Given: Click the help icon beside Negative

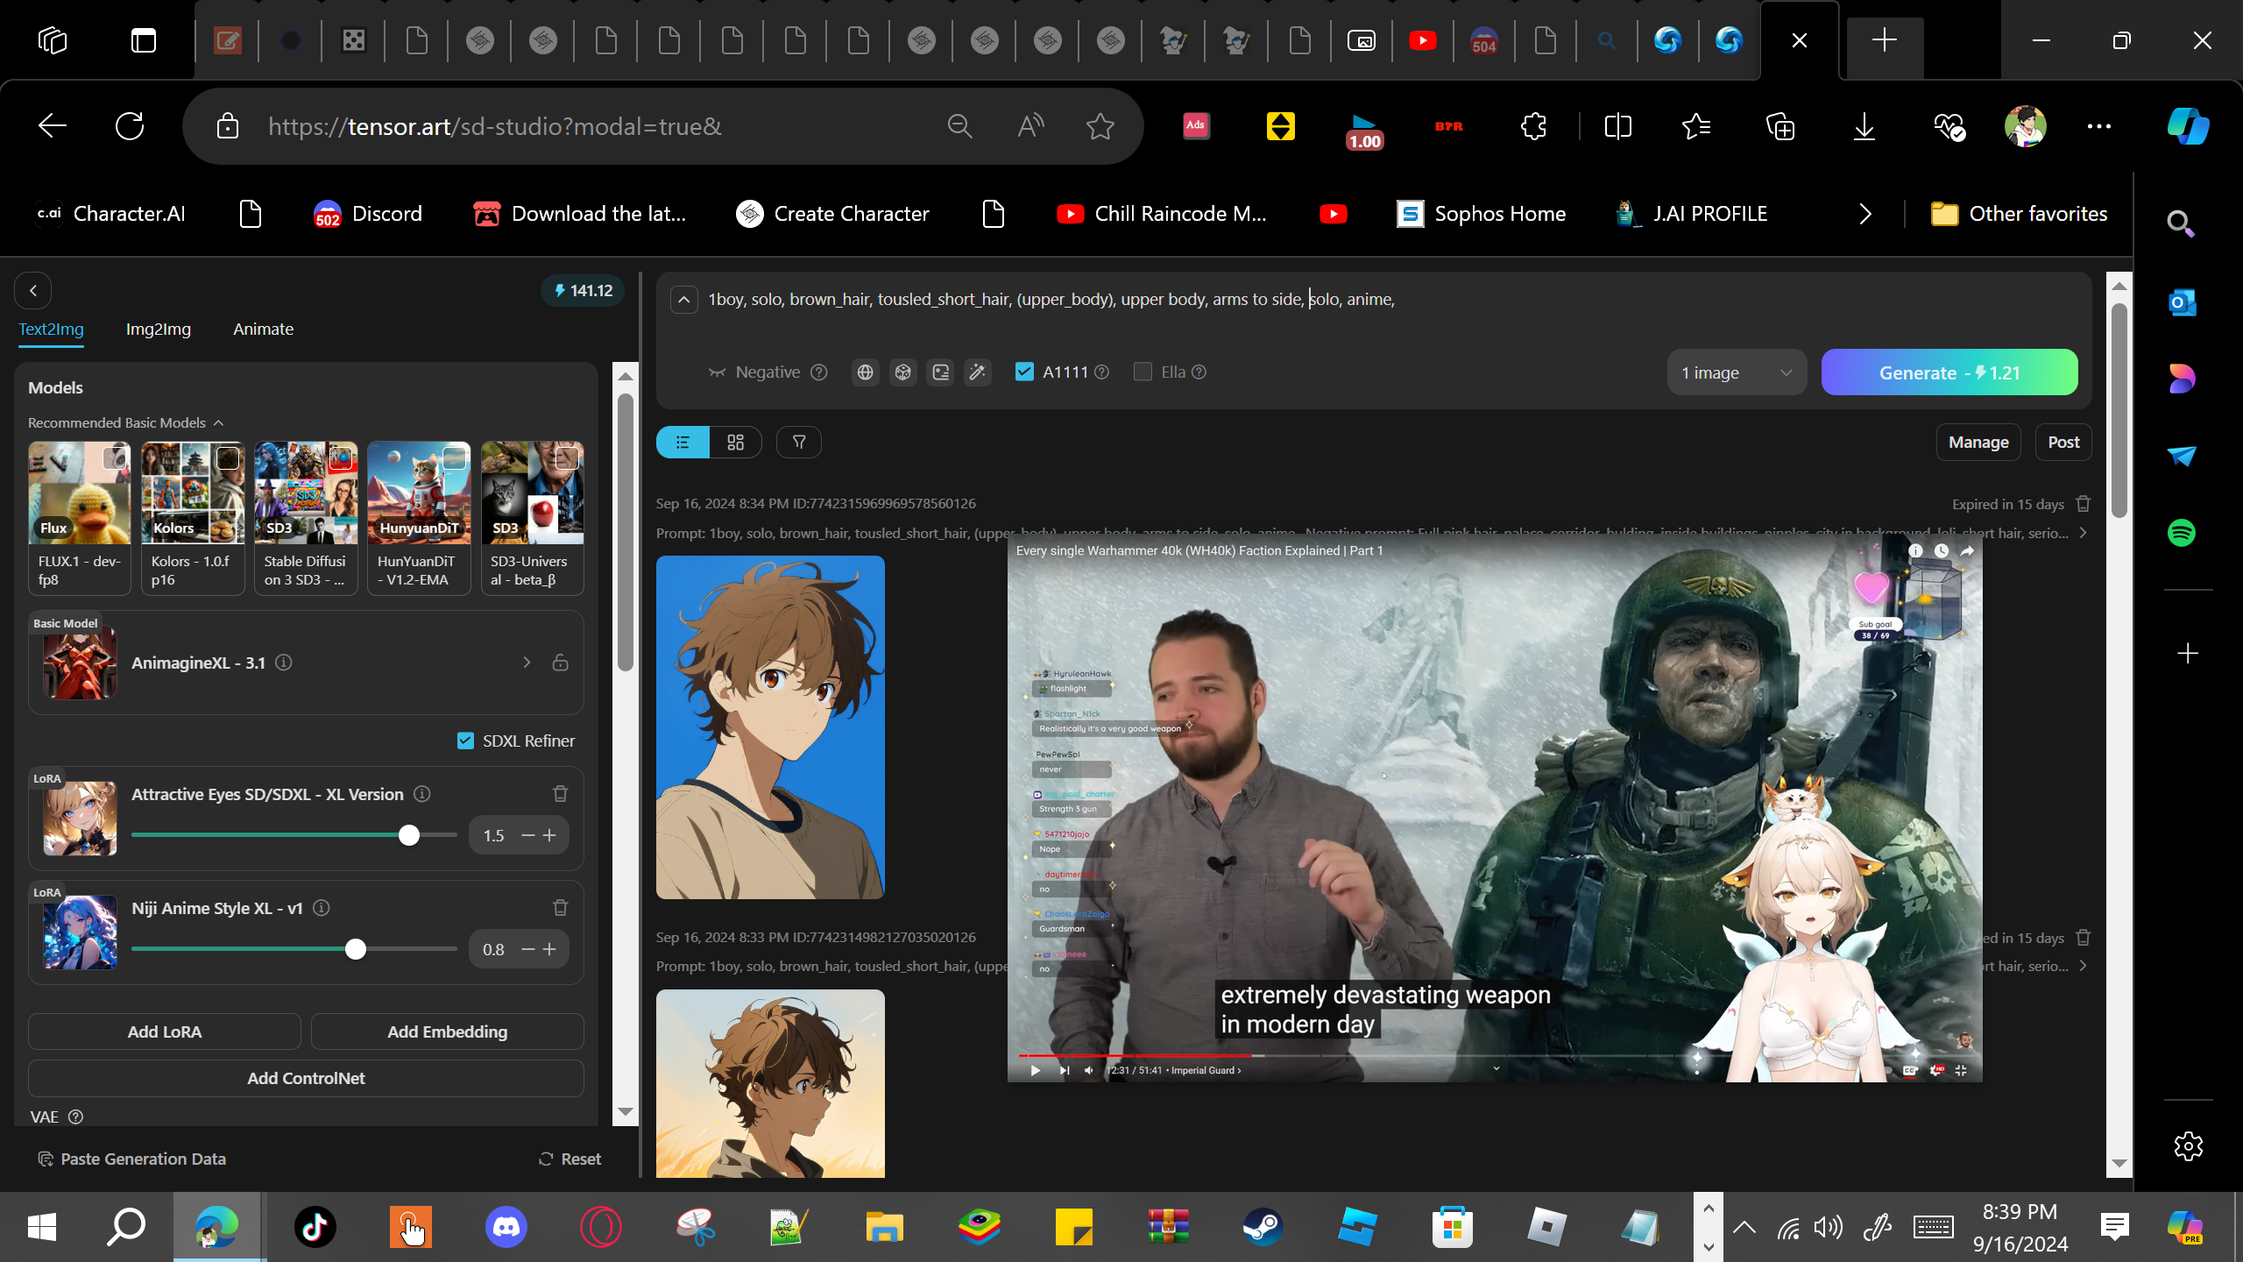Looking at the screenshot, I should click(819, 372).
